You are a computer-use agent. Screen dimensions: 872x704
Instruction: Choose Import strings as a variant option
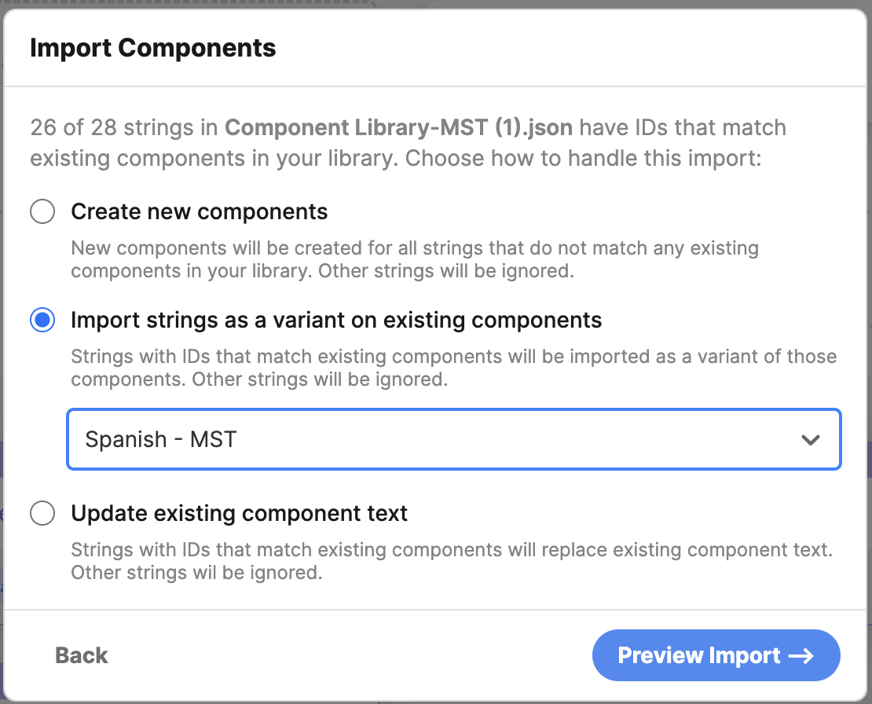point(335,320)
